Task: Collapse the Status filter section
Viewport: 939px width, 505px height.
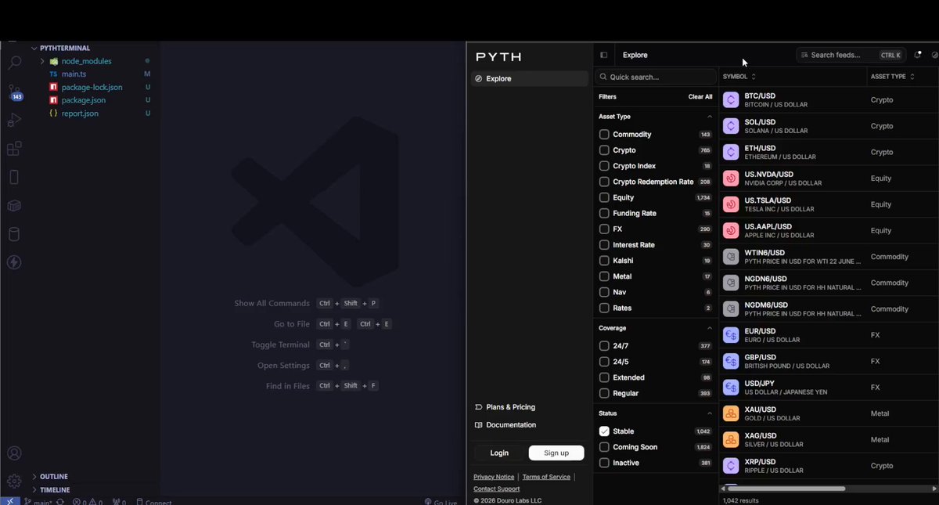Action: point(710,413)
